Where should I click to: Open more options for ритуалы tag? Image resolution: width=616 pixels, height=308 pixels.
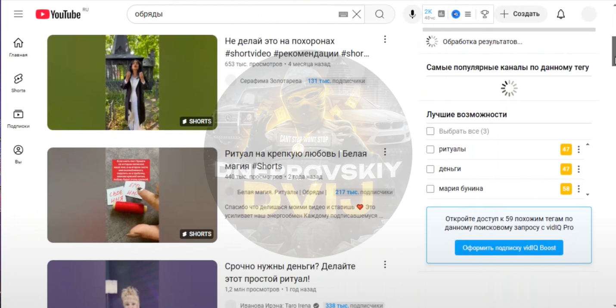579,149
